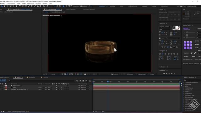Viewport: 201px width, 113px height.
Task: Select the Puppet Pin tool
Action: pyautogui.click(x=47, y=6)
